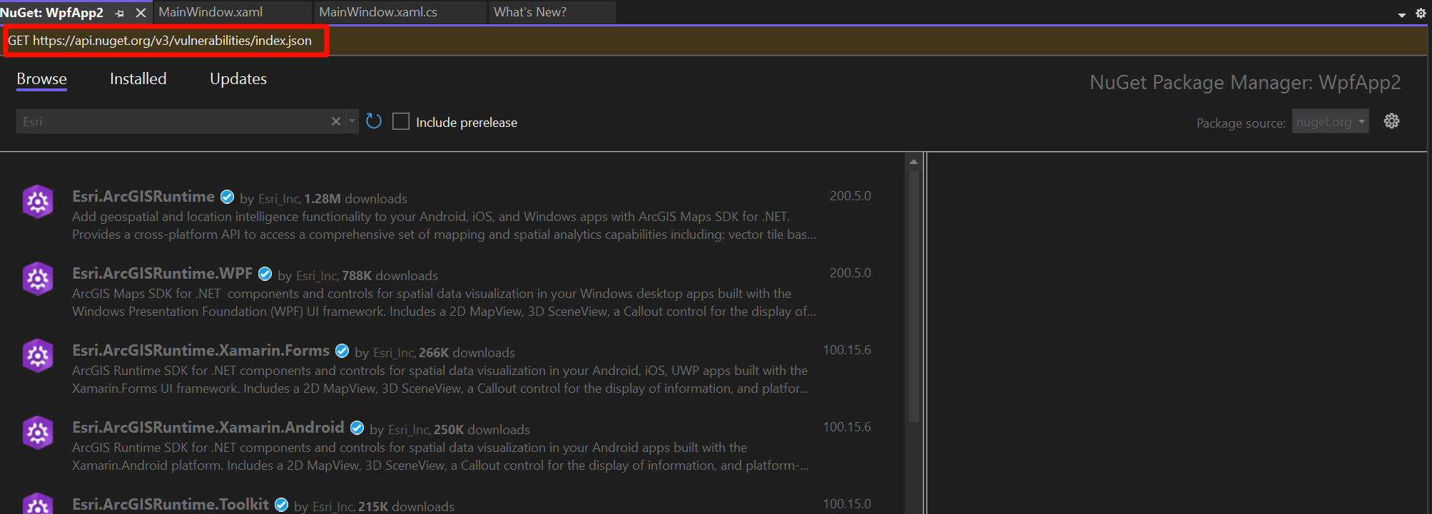This screenshot has height=514, width=1432.
Task: Open the Esri.ArcGISRuntime package title
Action: click(143, 197)
